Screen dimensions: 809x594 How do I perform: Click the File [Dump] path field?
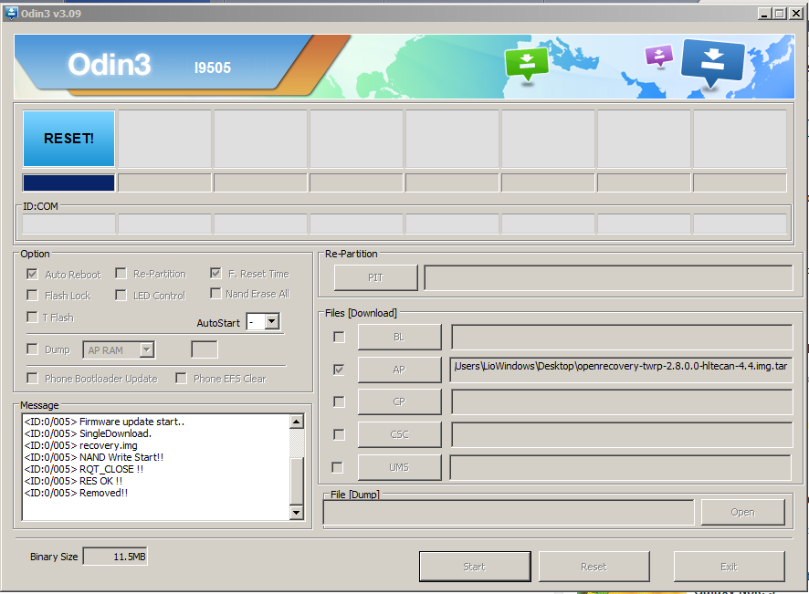pos(509,512)
